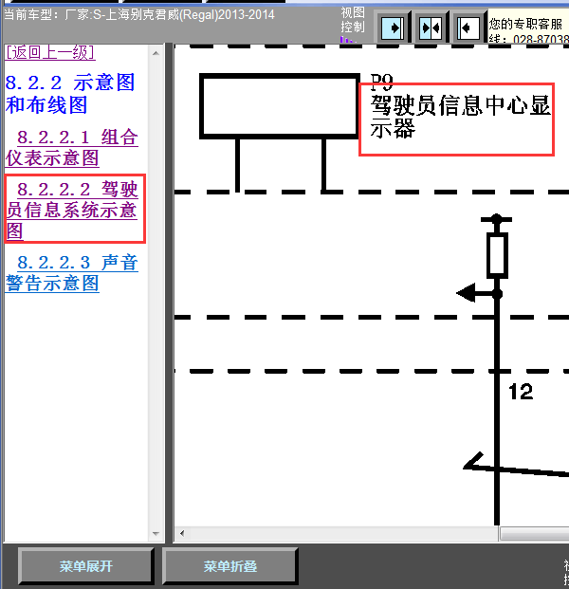
Task: Click the diagram horizontal scroll-left arrow
Action: (182, 533)
